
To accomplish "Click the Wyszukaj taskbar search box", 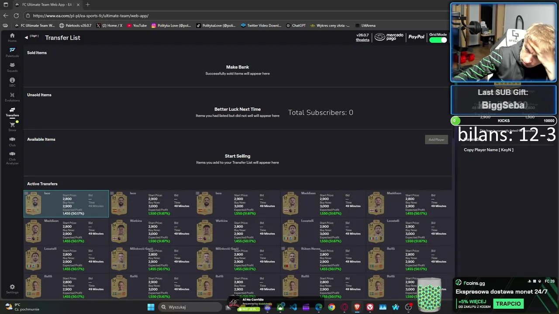I will click(x=190, y=307).
